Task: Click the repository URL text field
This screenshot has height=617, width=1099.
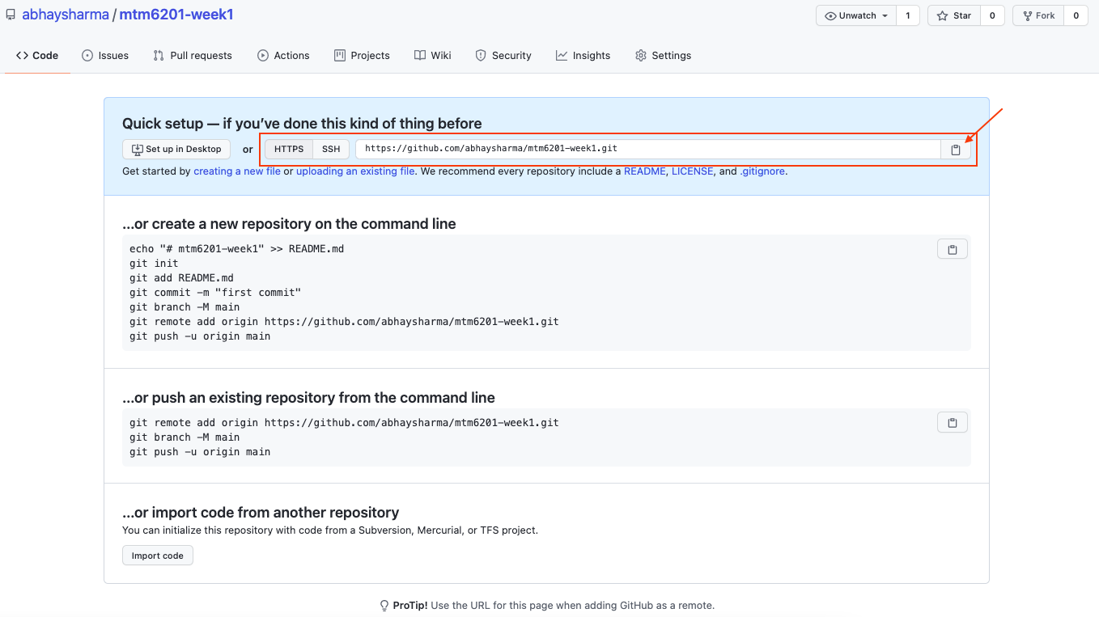Action: [648, 149]
